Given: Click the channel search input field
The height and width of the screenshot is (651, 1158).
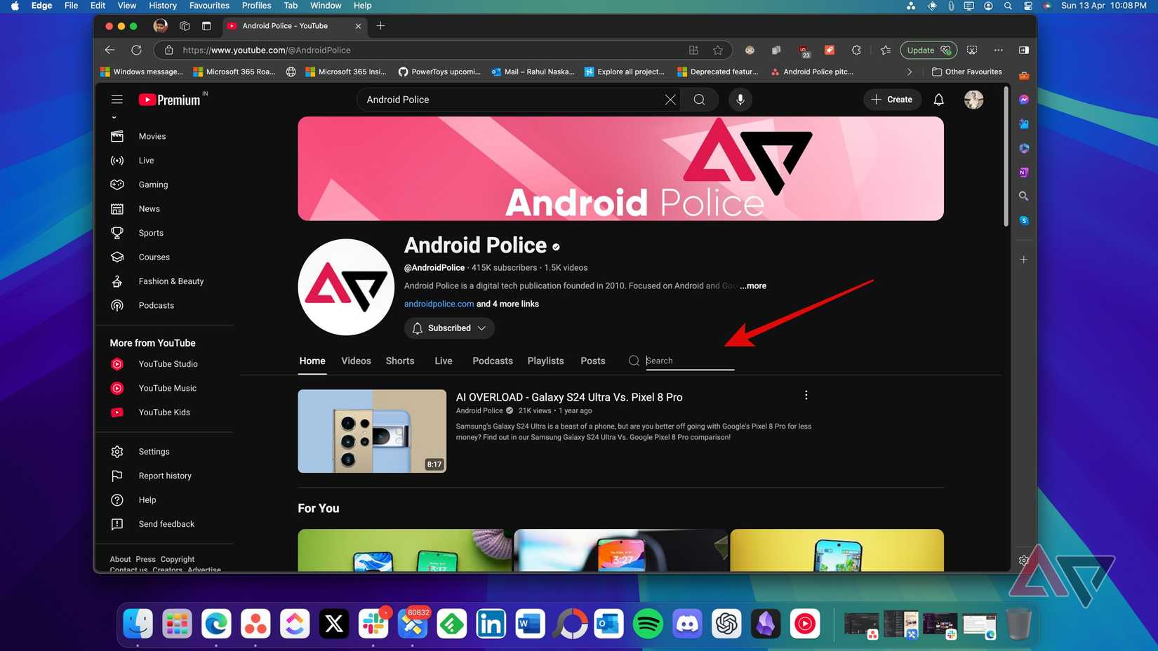Looking at the screenshot, I should pyautogui.click(x=689, y=361).
